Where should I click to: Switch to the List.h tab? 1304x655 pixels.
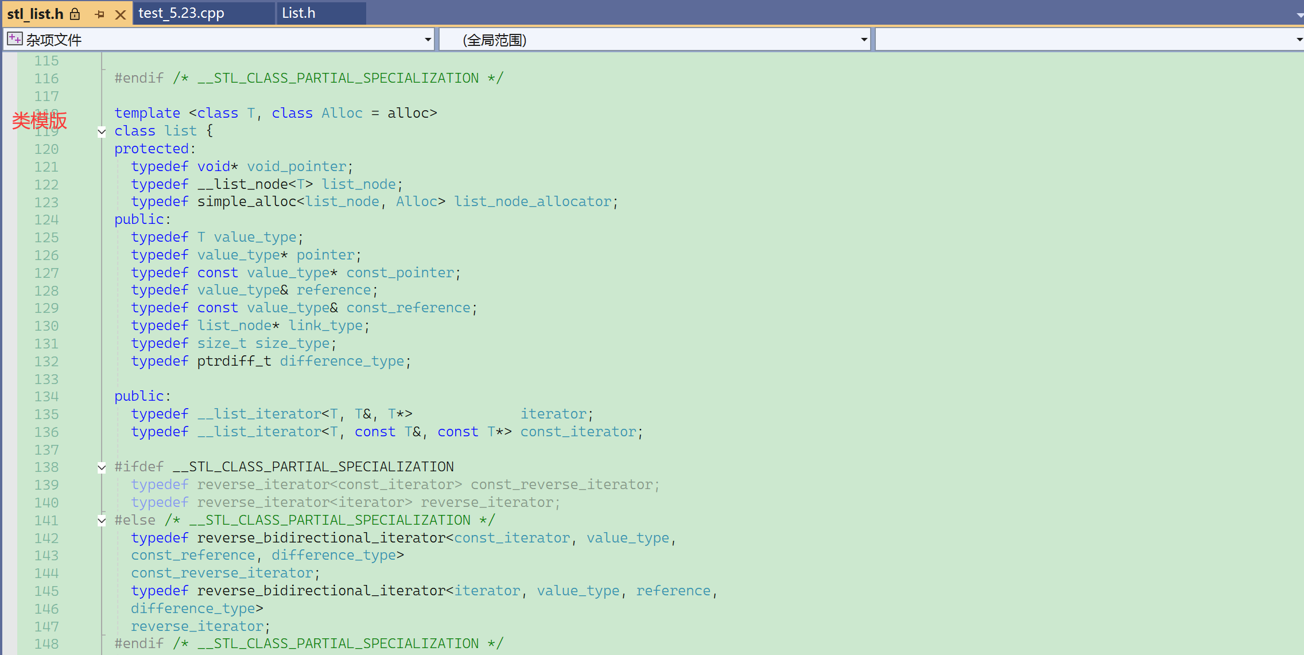298,13
